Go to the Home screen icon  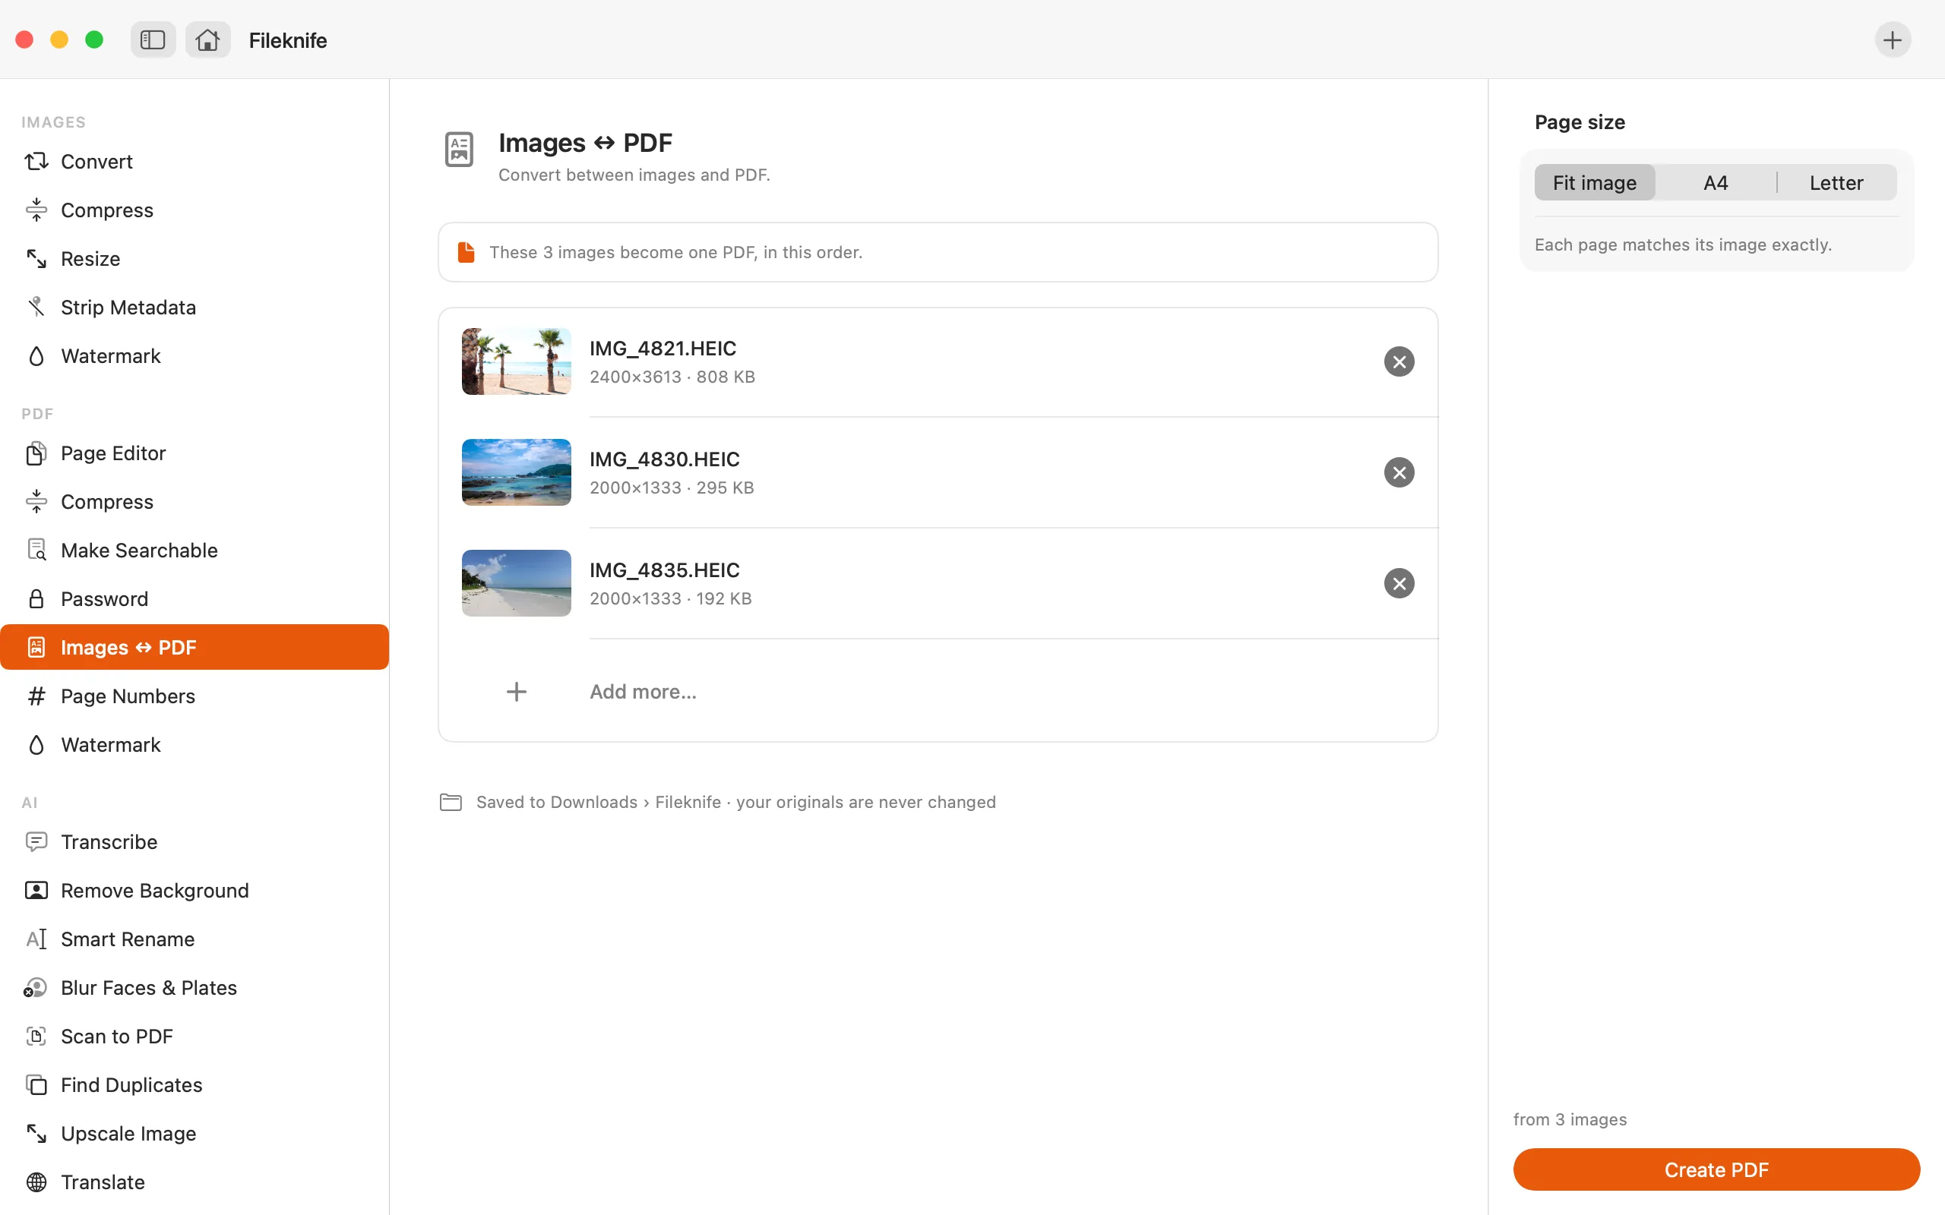tap(207, 39)
